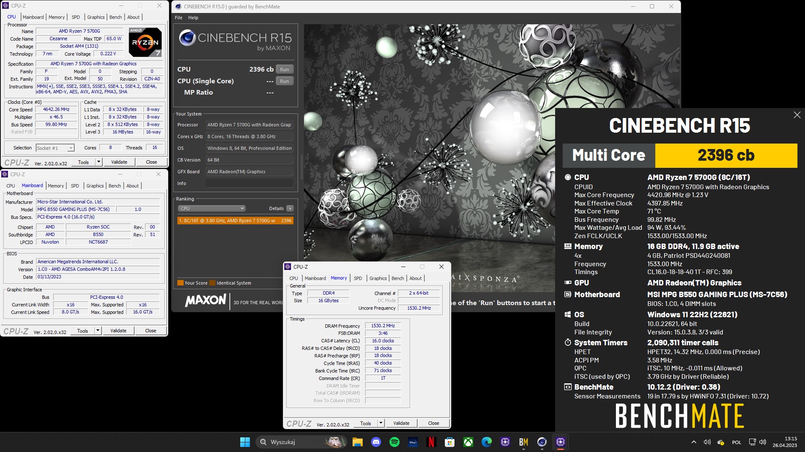The height and width of the screenshot is (452, 805).
Task: Open Bench tab in top CPU-Z window
Action: click(x=116, y=17)
